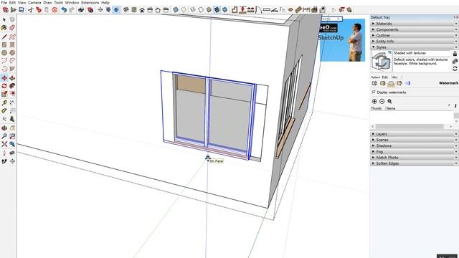Open the Tools menu
The height and width of the screenshot is (258, 459).
[59, 2]
